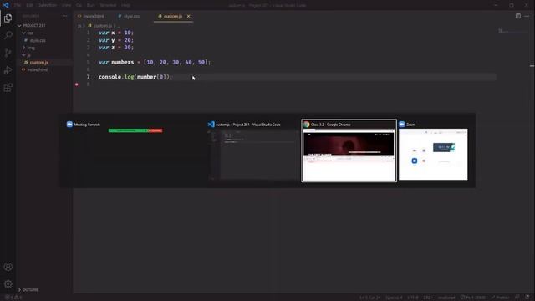Click the 'var z = 30;' line
535x301 pixels.
click(116, 48)
